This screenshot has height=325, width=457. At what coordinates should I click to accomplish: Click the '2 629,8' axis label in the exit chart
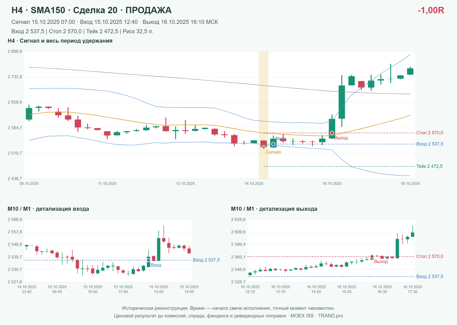click(238, 220)
